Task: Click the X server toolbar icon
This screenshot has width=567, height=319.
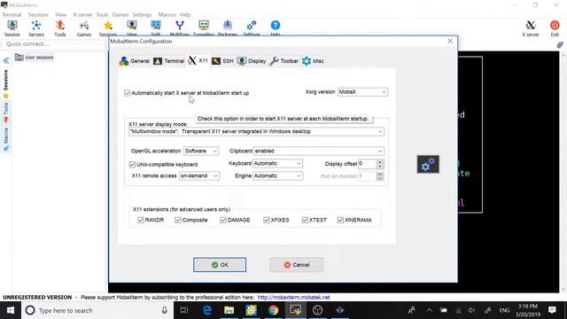Action: click(x=531, y=28)
